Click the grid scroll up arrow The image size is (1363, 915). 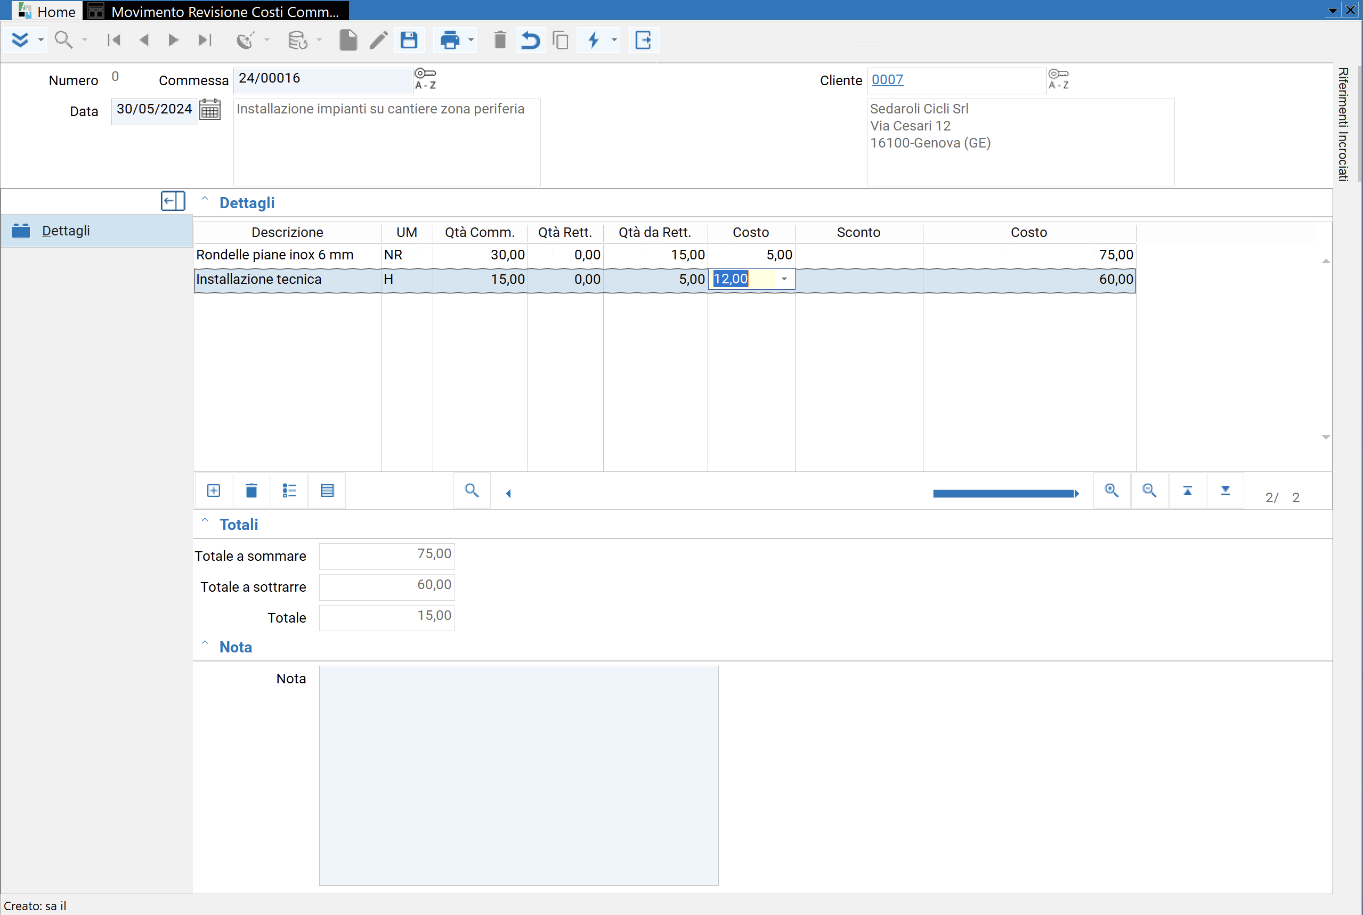tap(1326, 261)
